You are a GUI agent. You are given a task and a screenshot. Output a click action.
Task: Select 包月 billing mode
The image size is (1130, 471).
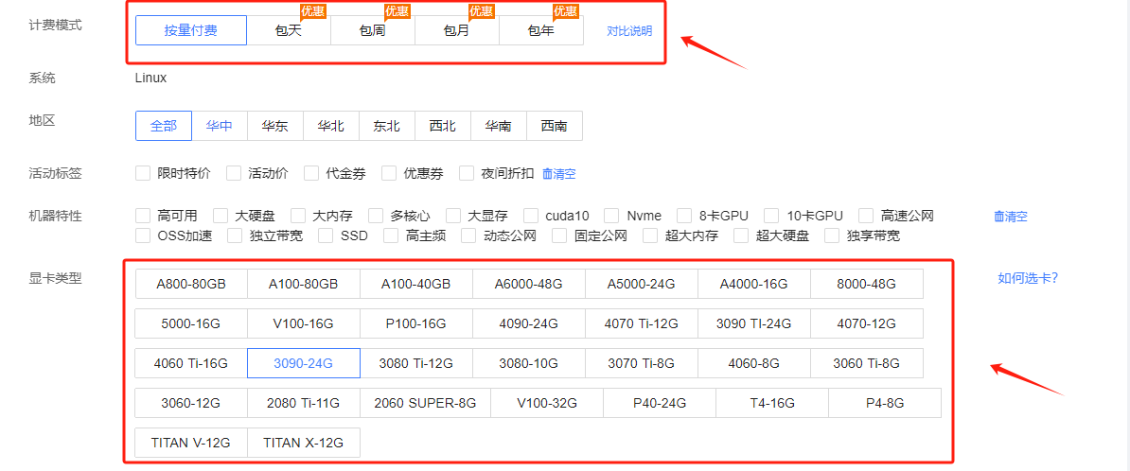[x=457, y=30]
